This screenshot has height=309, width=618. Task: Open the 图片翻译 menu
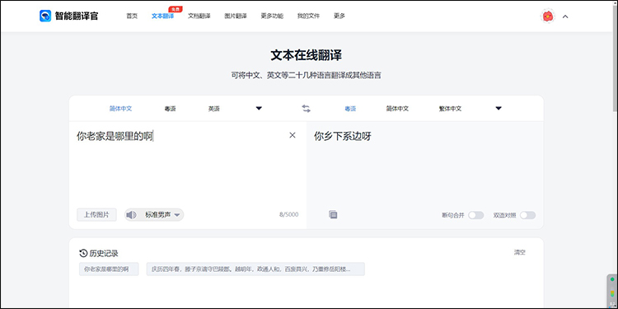pos(236,16)
